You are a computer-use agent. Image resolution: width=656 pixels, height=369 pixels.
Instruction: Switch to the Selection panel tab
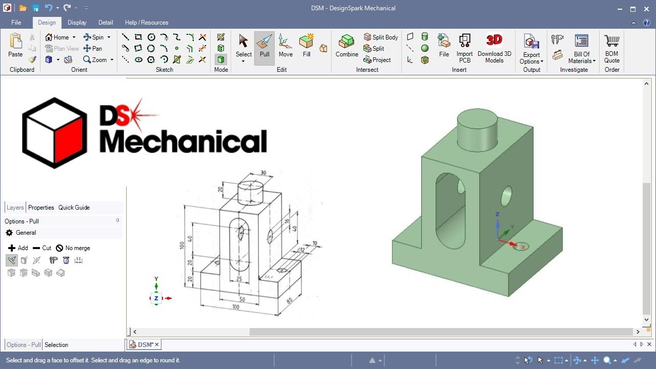56,345
